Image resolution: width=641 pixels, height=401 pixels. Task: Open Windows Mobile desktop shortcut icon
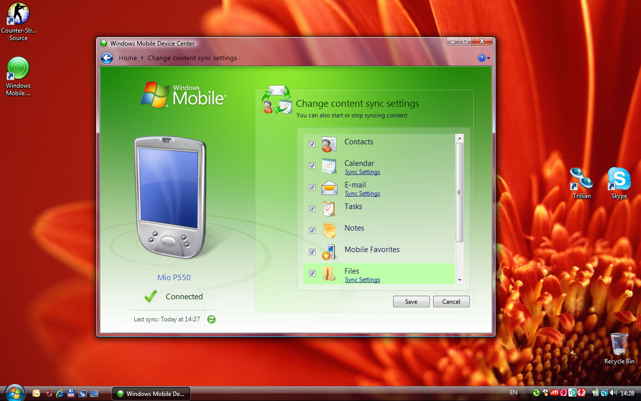(x=19, y=76)
